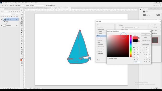
Task: Uncheck the Stroke style checkbox
Action: coord(97,36)
